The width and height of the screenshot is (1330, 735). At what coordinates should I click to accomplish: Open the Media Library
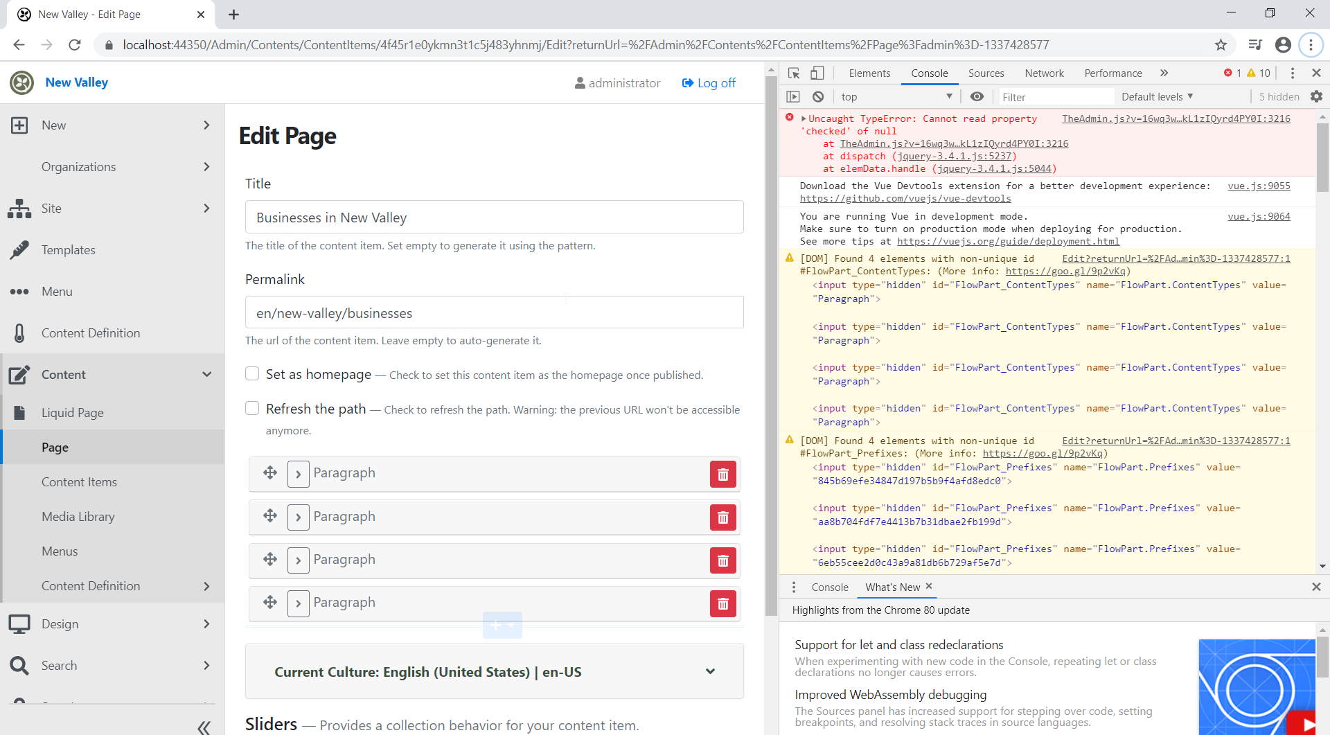78,516
